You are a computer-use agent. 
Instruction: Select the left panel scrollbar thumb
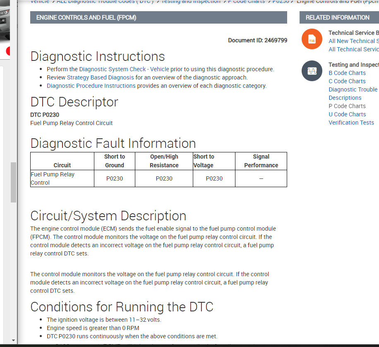coord(13,182)
